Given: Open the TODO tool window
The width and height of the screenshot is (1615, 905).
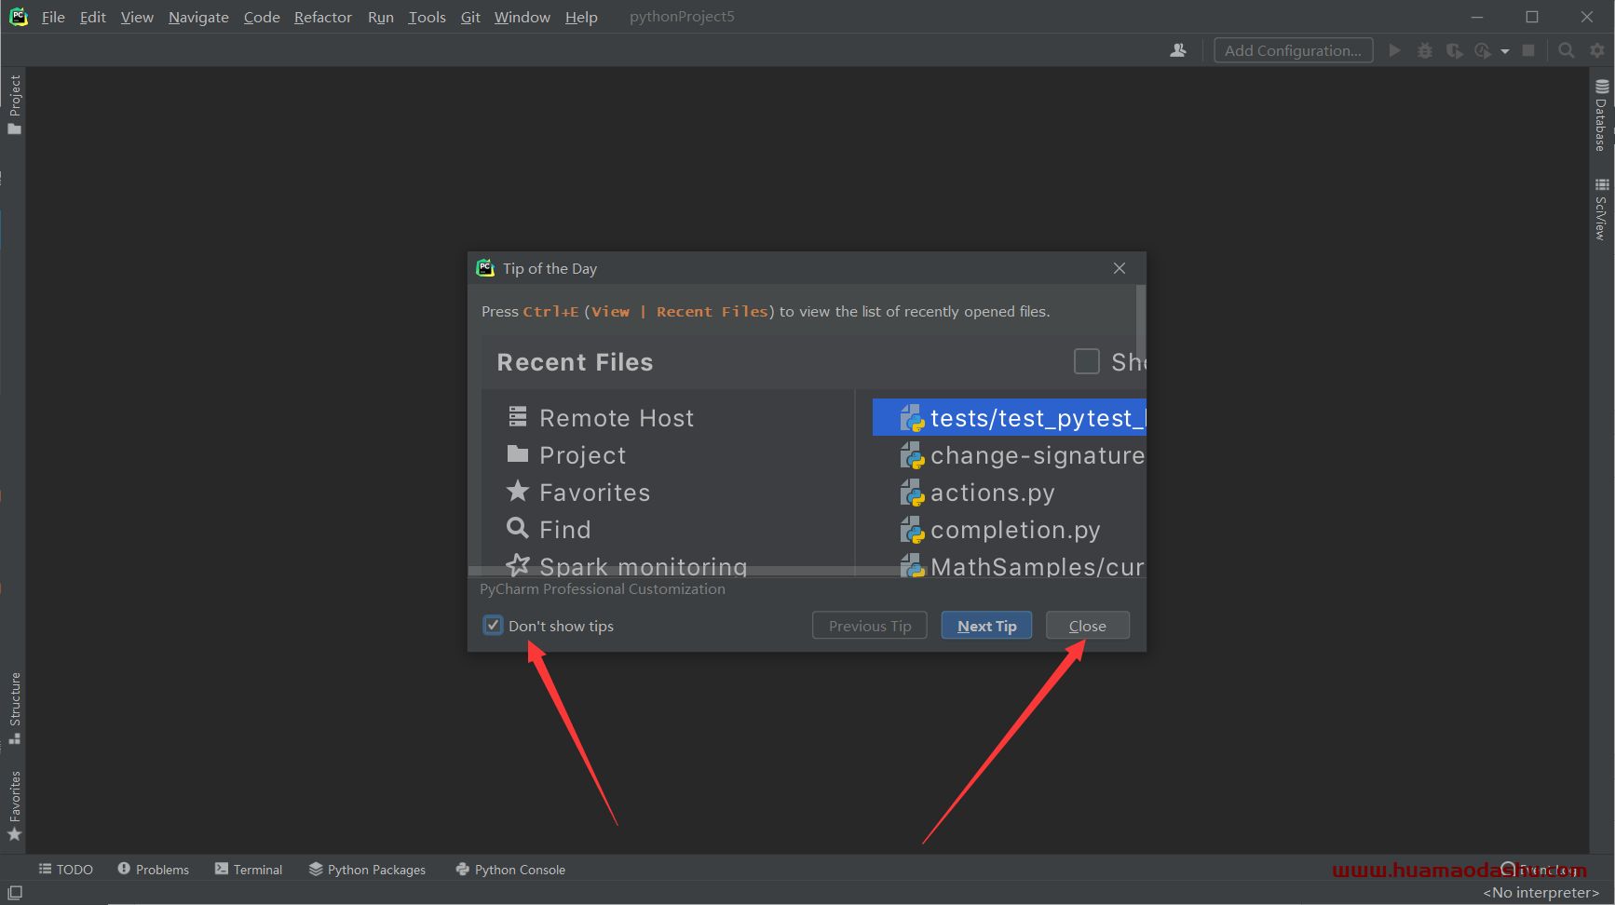Looking at the screenshot, I should coord(65,870).
